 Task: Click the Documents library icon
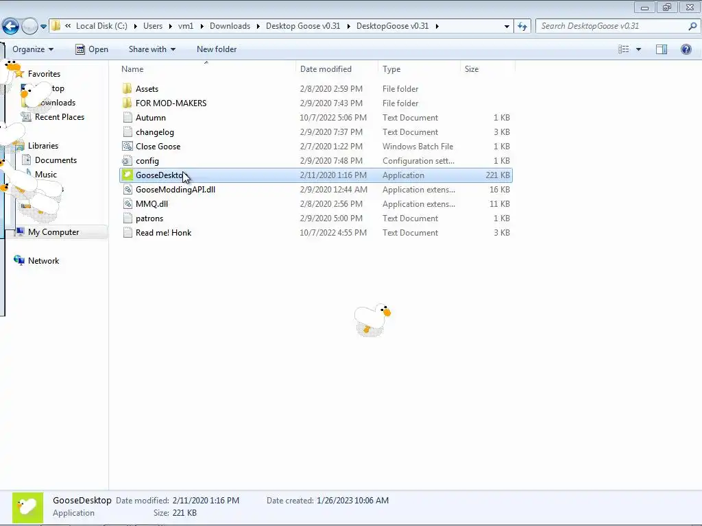(26, 160)
